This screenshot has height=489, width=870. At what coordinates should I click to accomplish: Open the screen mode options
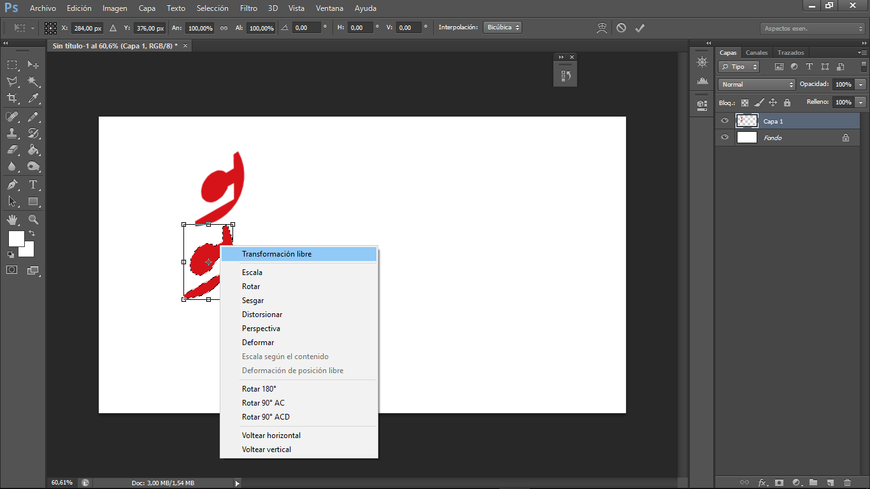point(33,270)
